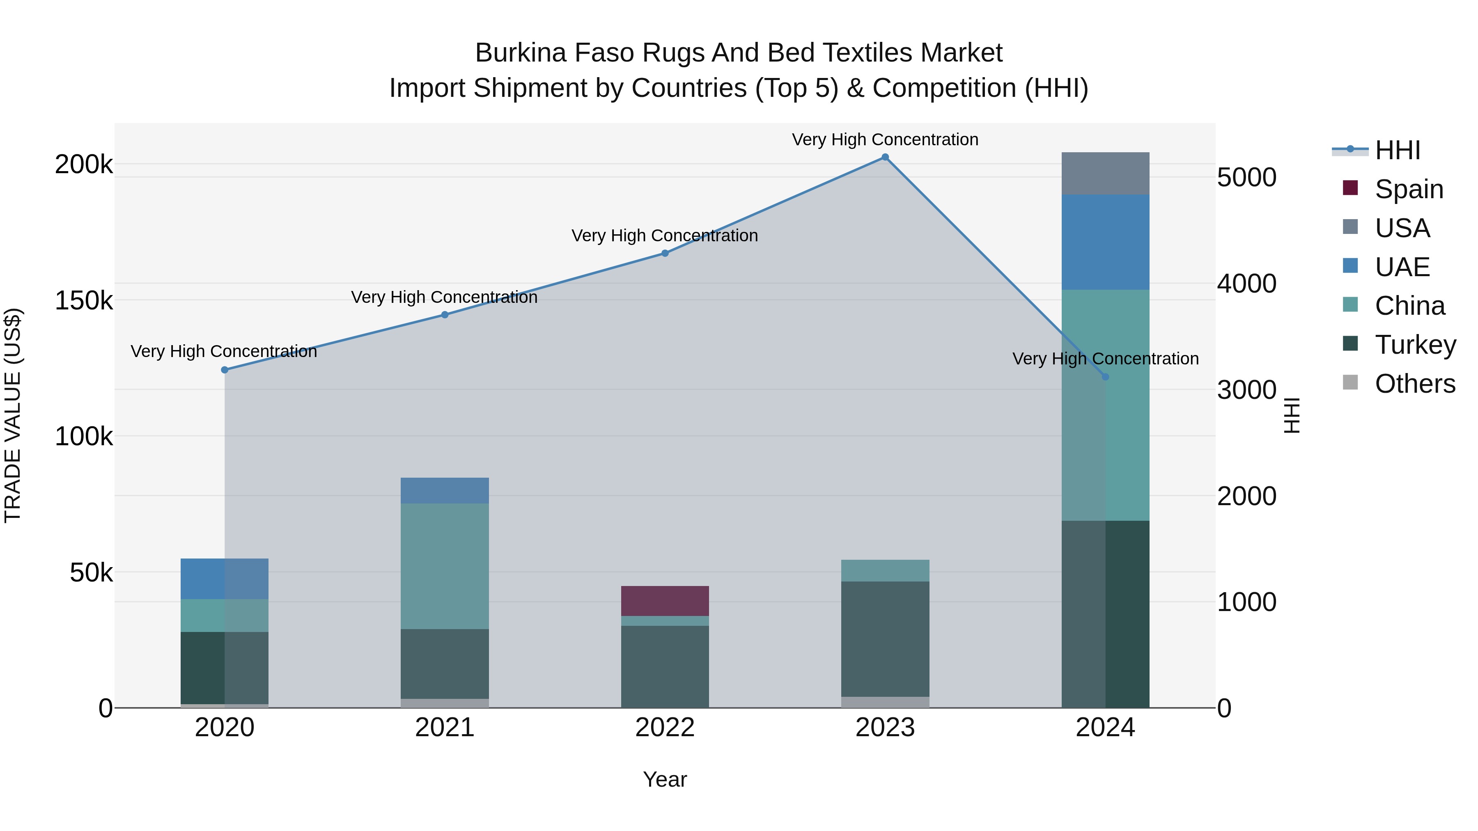Click the USA segment of the 2024 bar
Screen dimensions: 1478x831
[1106, 173]
